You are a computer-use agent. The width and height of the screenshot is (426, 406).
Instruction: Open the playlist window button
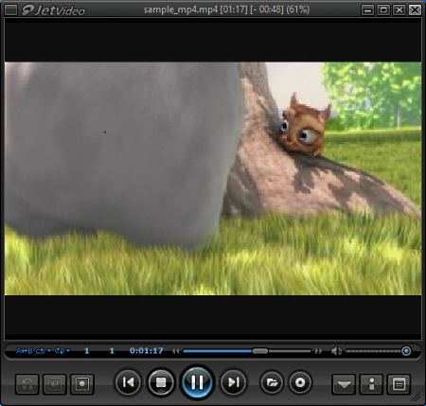click(399, 384)
